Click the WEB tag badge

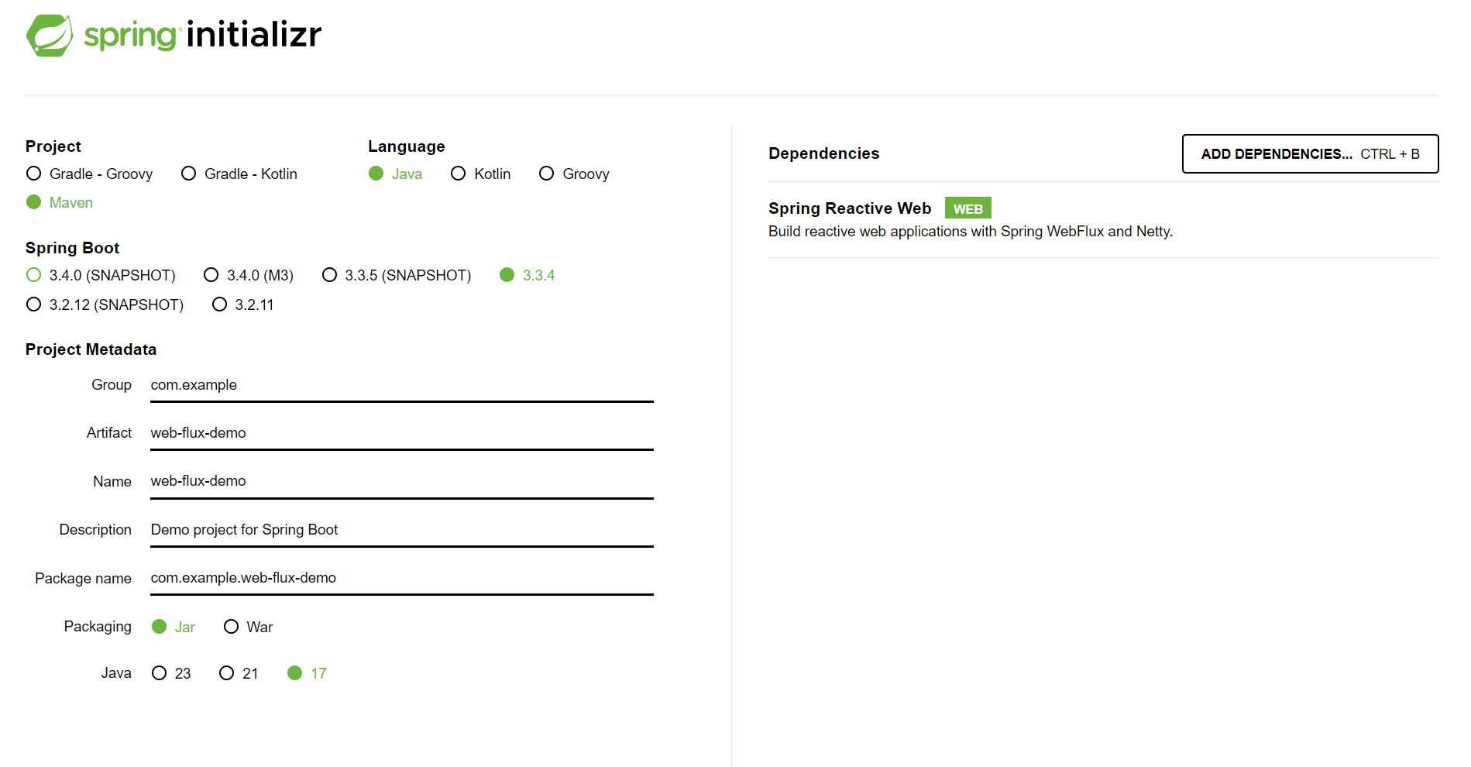(967, 208)
